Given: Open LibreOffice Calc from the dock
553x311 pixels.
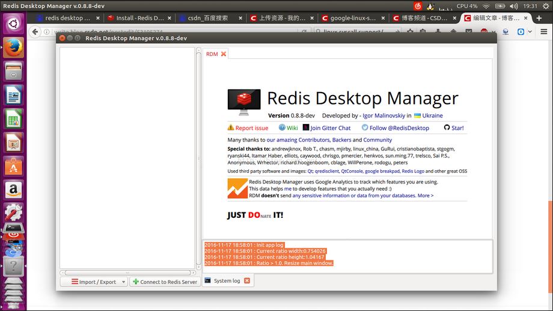Looking at the screenshot, I should tap(13, 119).
